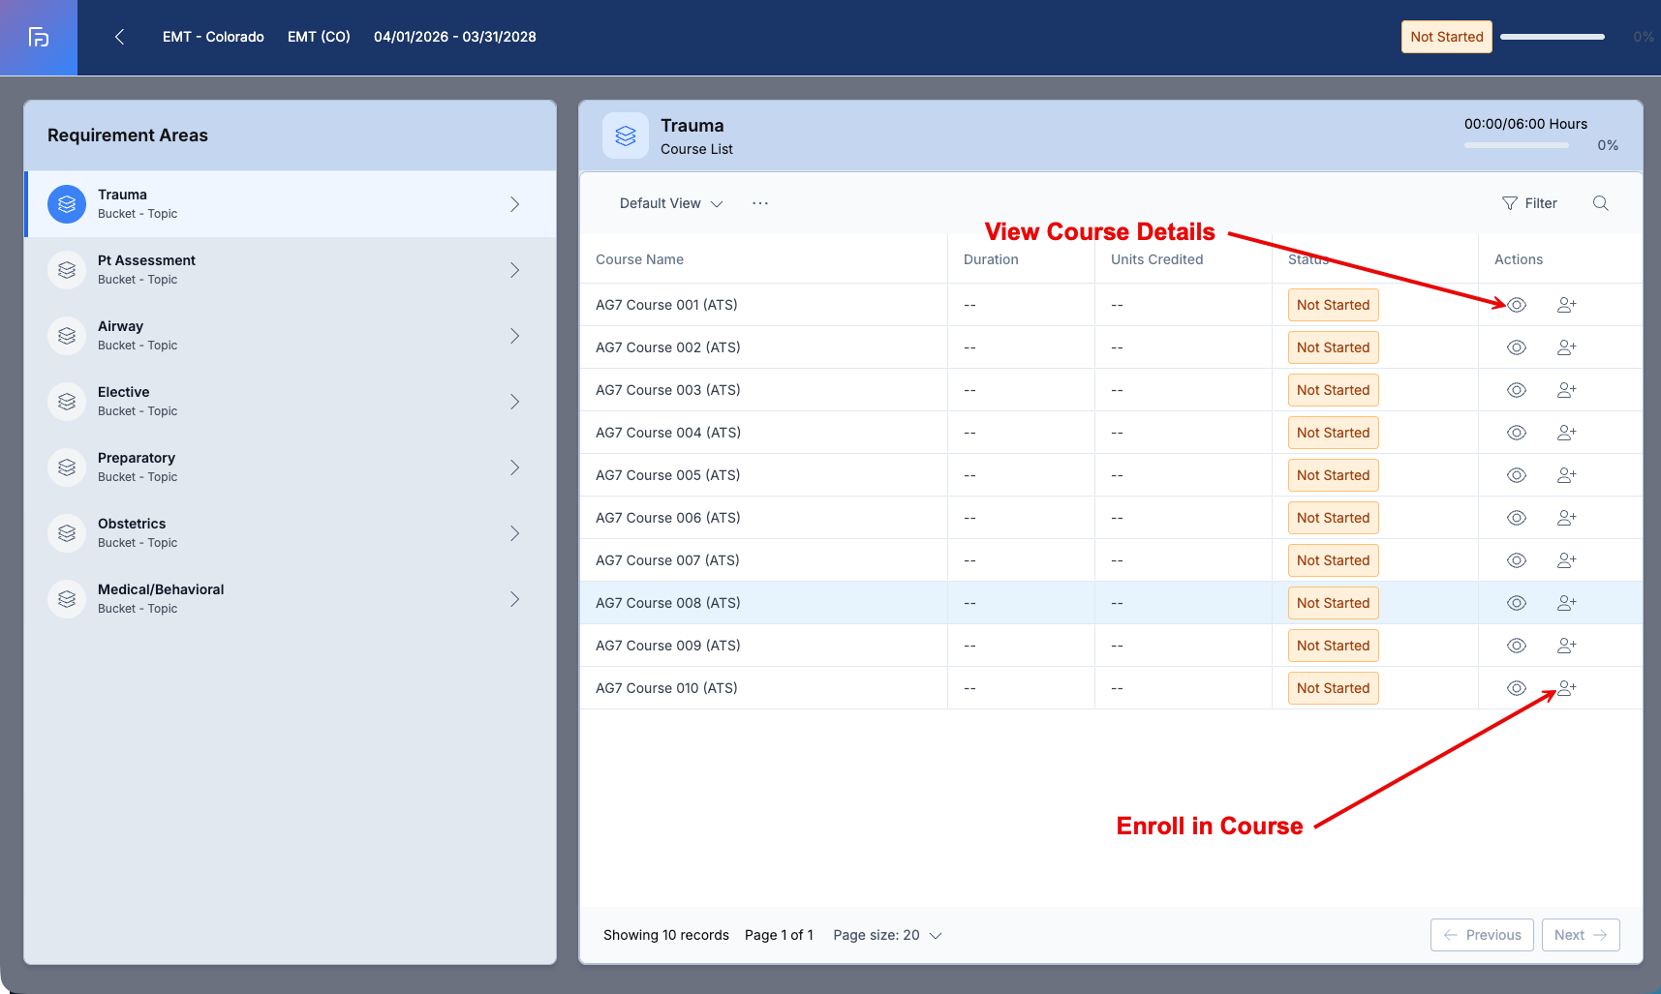Viewport: 1661px width, 994px height.
Task: Click the Showing 10 records text
Action: click(x=666, y=935)
